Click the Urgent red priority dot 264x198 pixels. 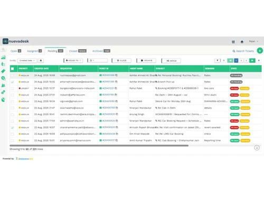20,88
